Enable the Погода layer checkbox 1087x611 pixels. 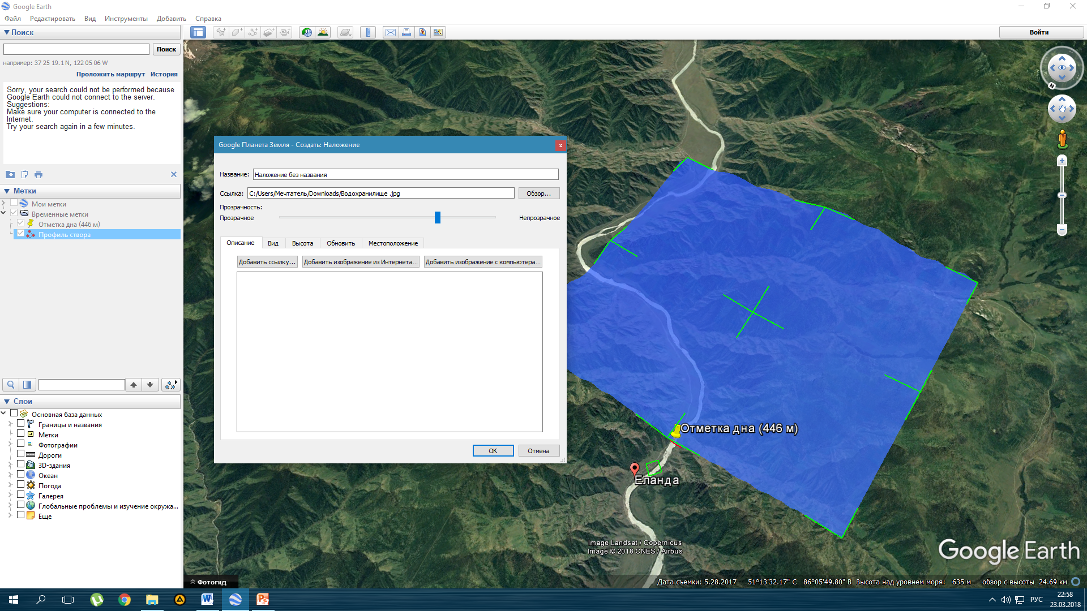pyautogui.click(x=20, y=485)
